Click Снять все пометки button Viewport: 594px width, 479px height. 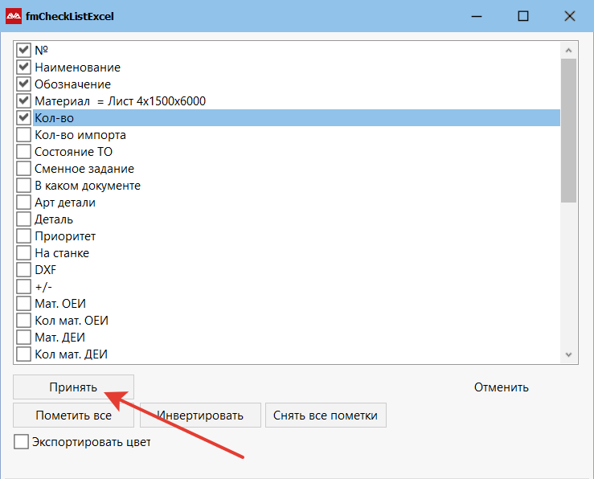pos(326,416)
